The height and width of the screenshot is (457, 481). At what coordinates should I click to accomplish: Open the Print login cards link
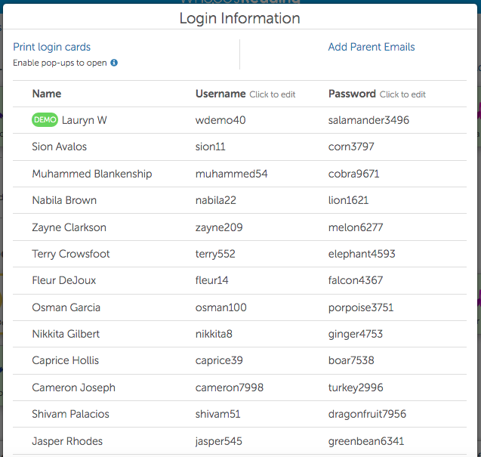click(x=51, y=47)
